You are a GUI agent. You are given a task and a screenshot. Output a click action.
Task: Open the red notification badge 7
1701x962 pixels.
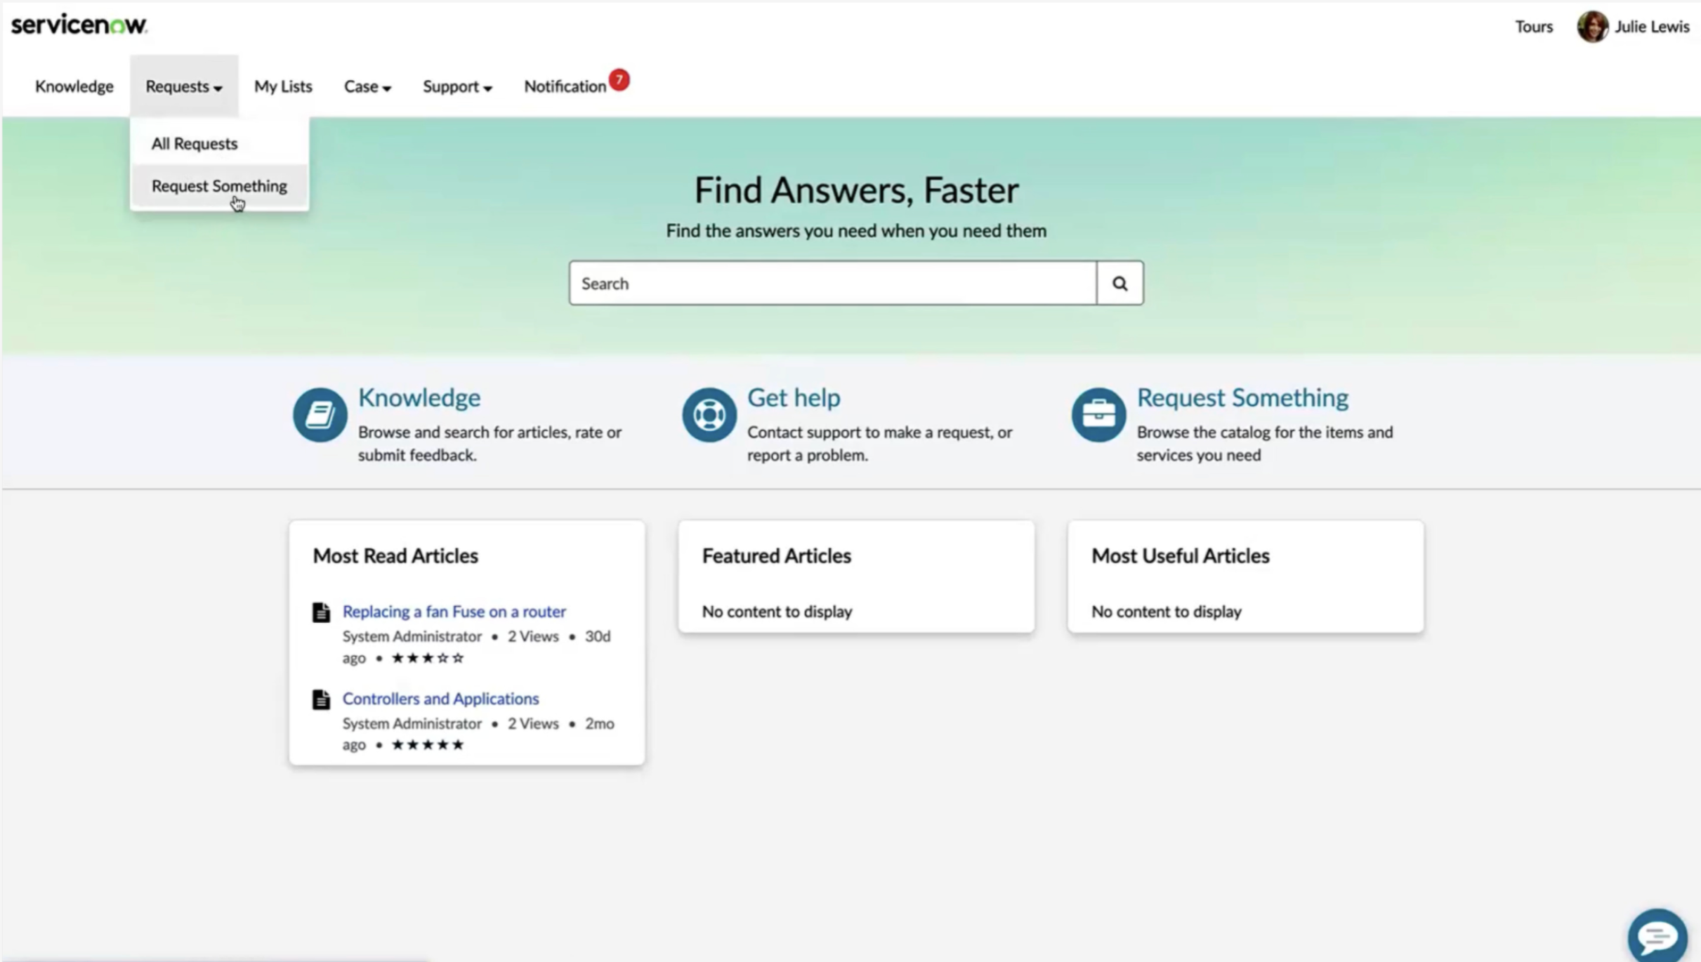click(619, 79)
